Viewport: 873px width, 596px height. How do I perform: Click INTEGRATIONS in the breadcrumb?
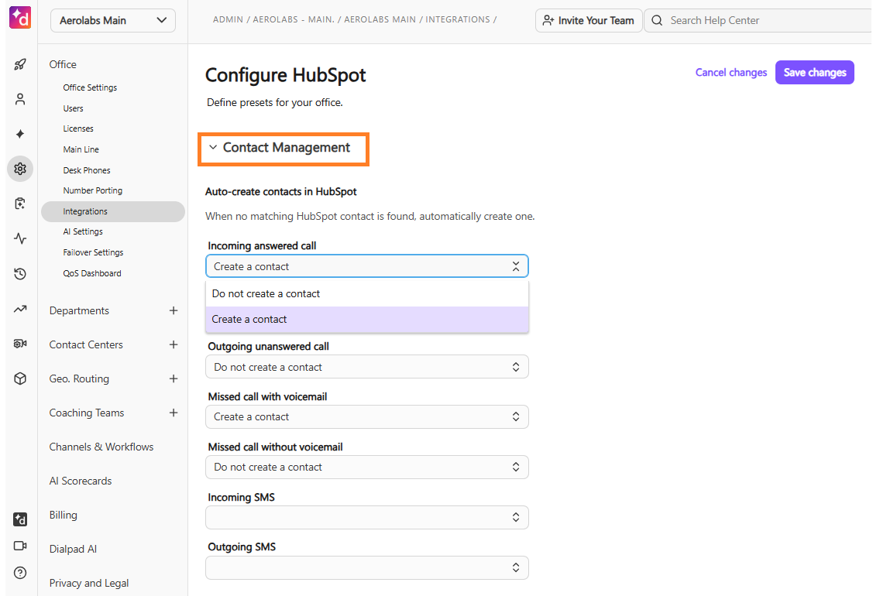coord(458,19)
